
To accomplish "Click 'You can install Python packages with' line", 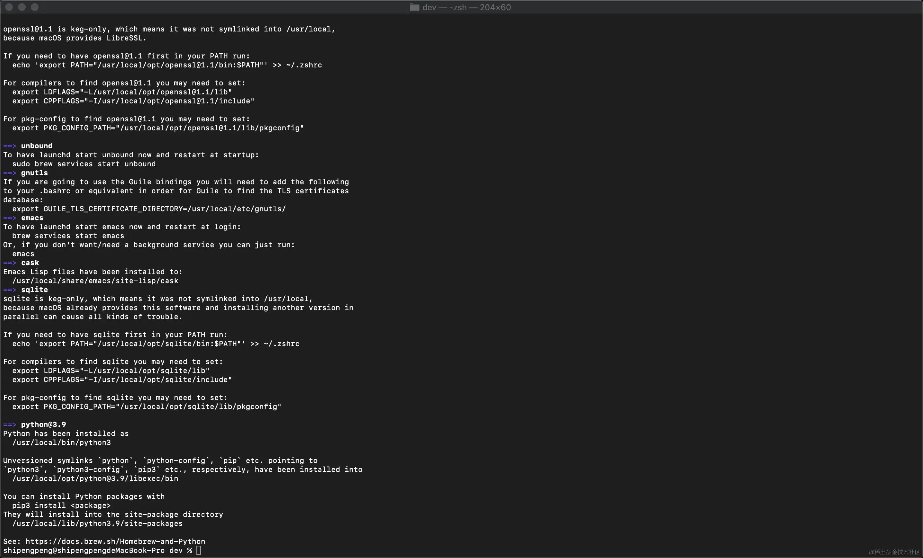I will [x=84, y=496].
